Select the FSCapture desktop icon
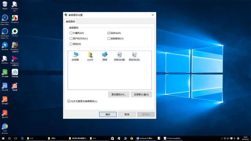The width and height of the screenshot is (251, 141). tap(15, 19)
